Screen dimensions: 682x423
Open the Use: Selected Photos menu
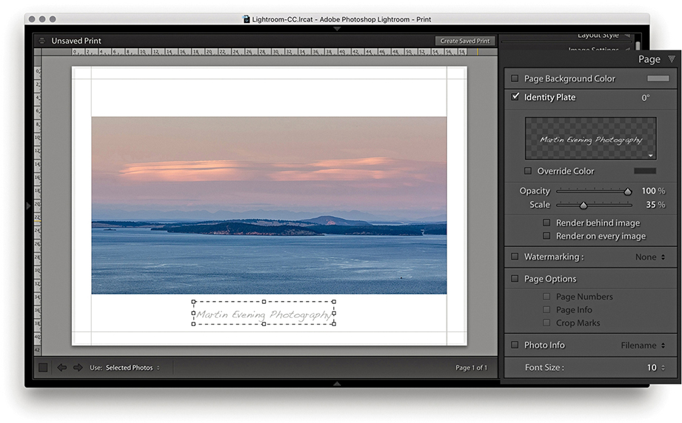[132, 368]
